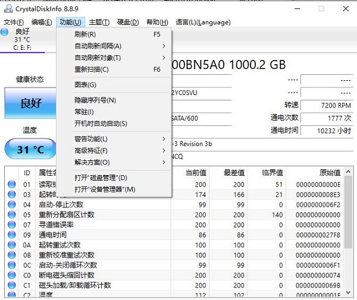Select raw value 0000000027F8 cell
The width and height of the screenshot is (357, 300).
click(318, 235)
